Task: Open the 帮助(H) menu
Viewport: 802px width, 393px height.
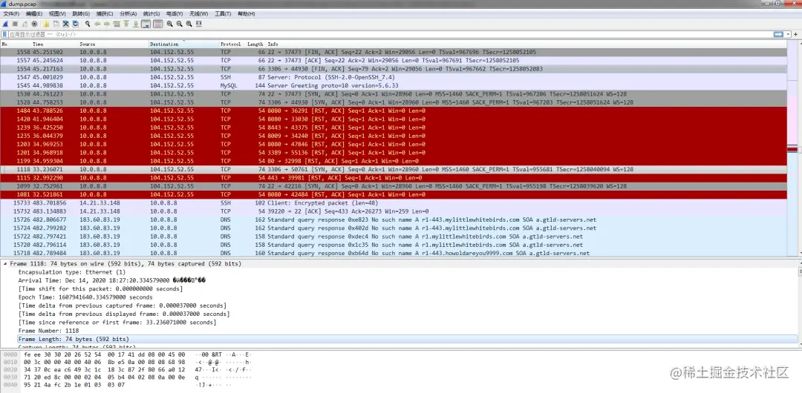Action: [x=246, y=14]
